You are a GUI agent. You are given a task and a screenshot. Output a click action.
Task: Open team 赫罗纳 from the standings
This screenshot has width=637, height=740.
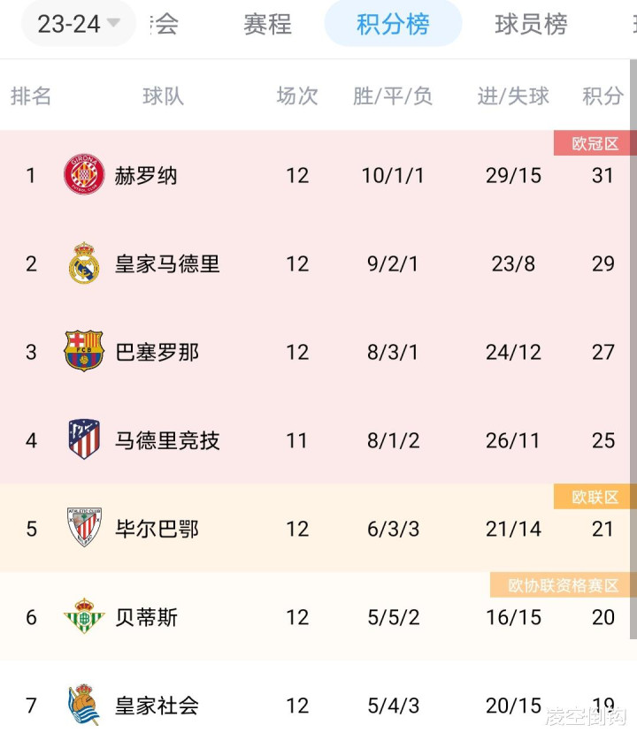[x=146, y=176]
